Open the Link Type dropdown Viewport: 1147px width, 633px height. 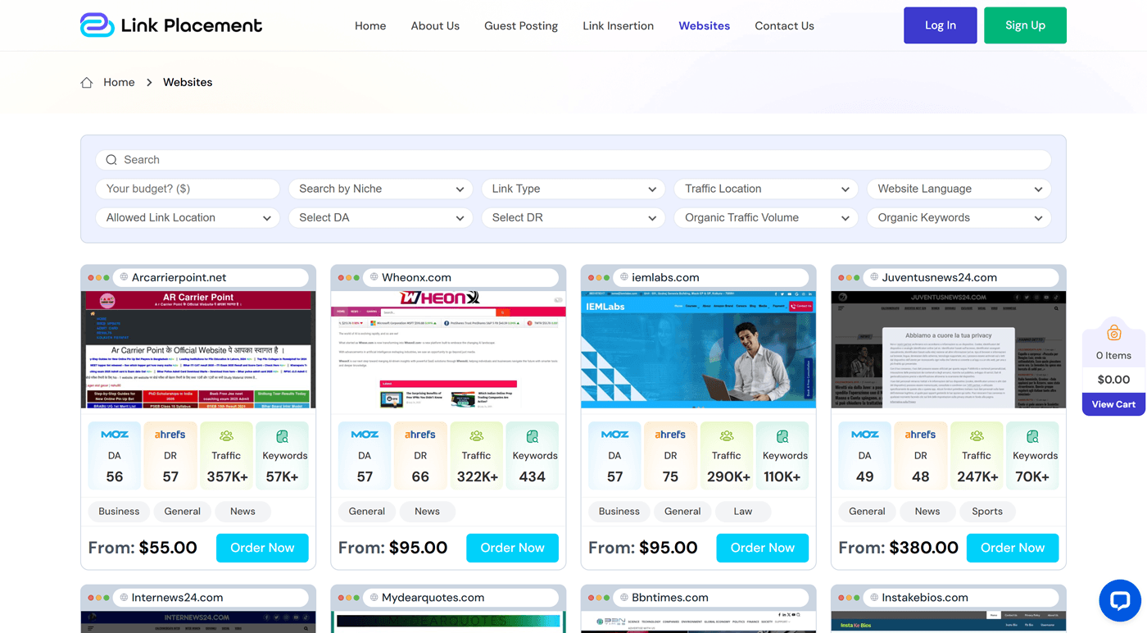pos(573,189)
